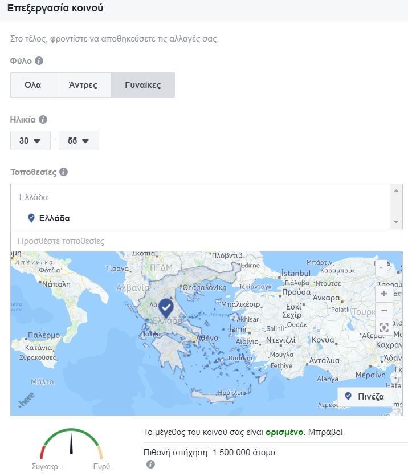Open the maximum age dropdown showing 55
The width and height of the screenshot is (408, 476).
(79, 141)
